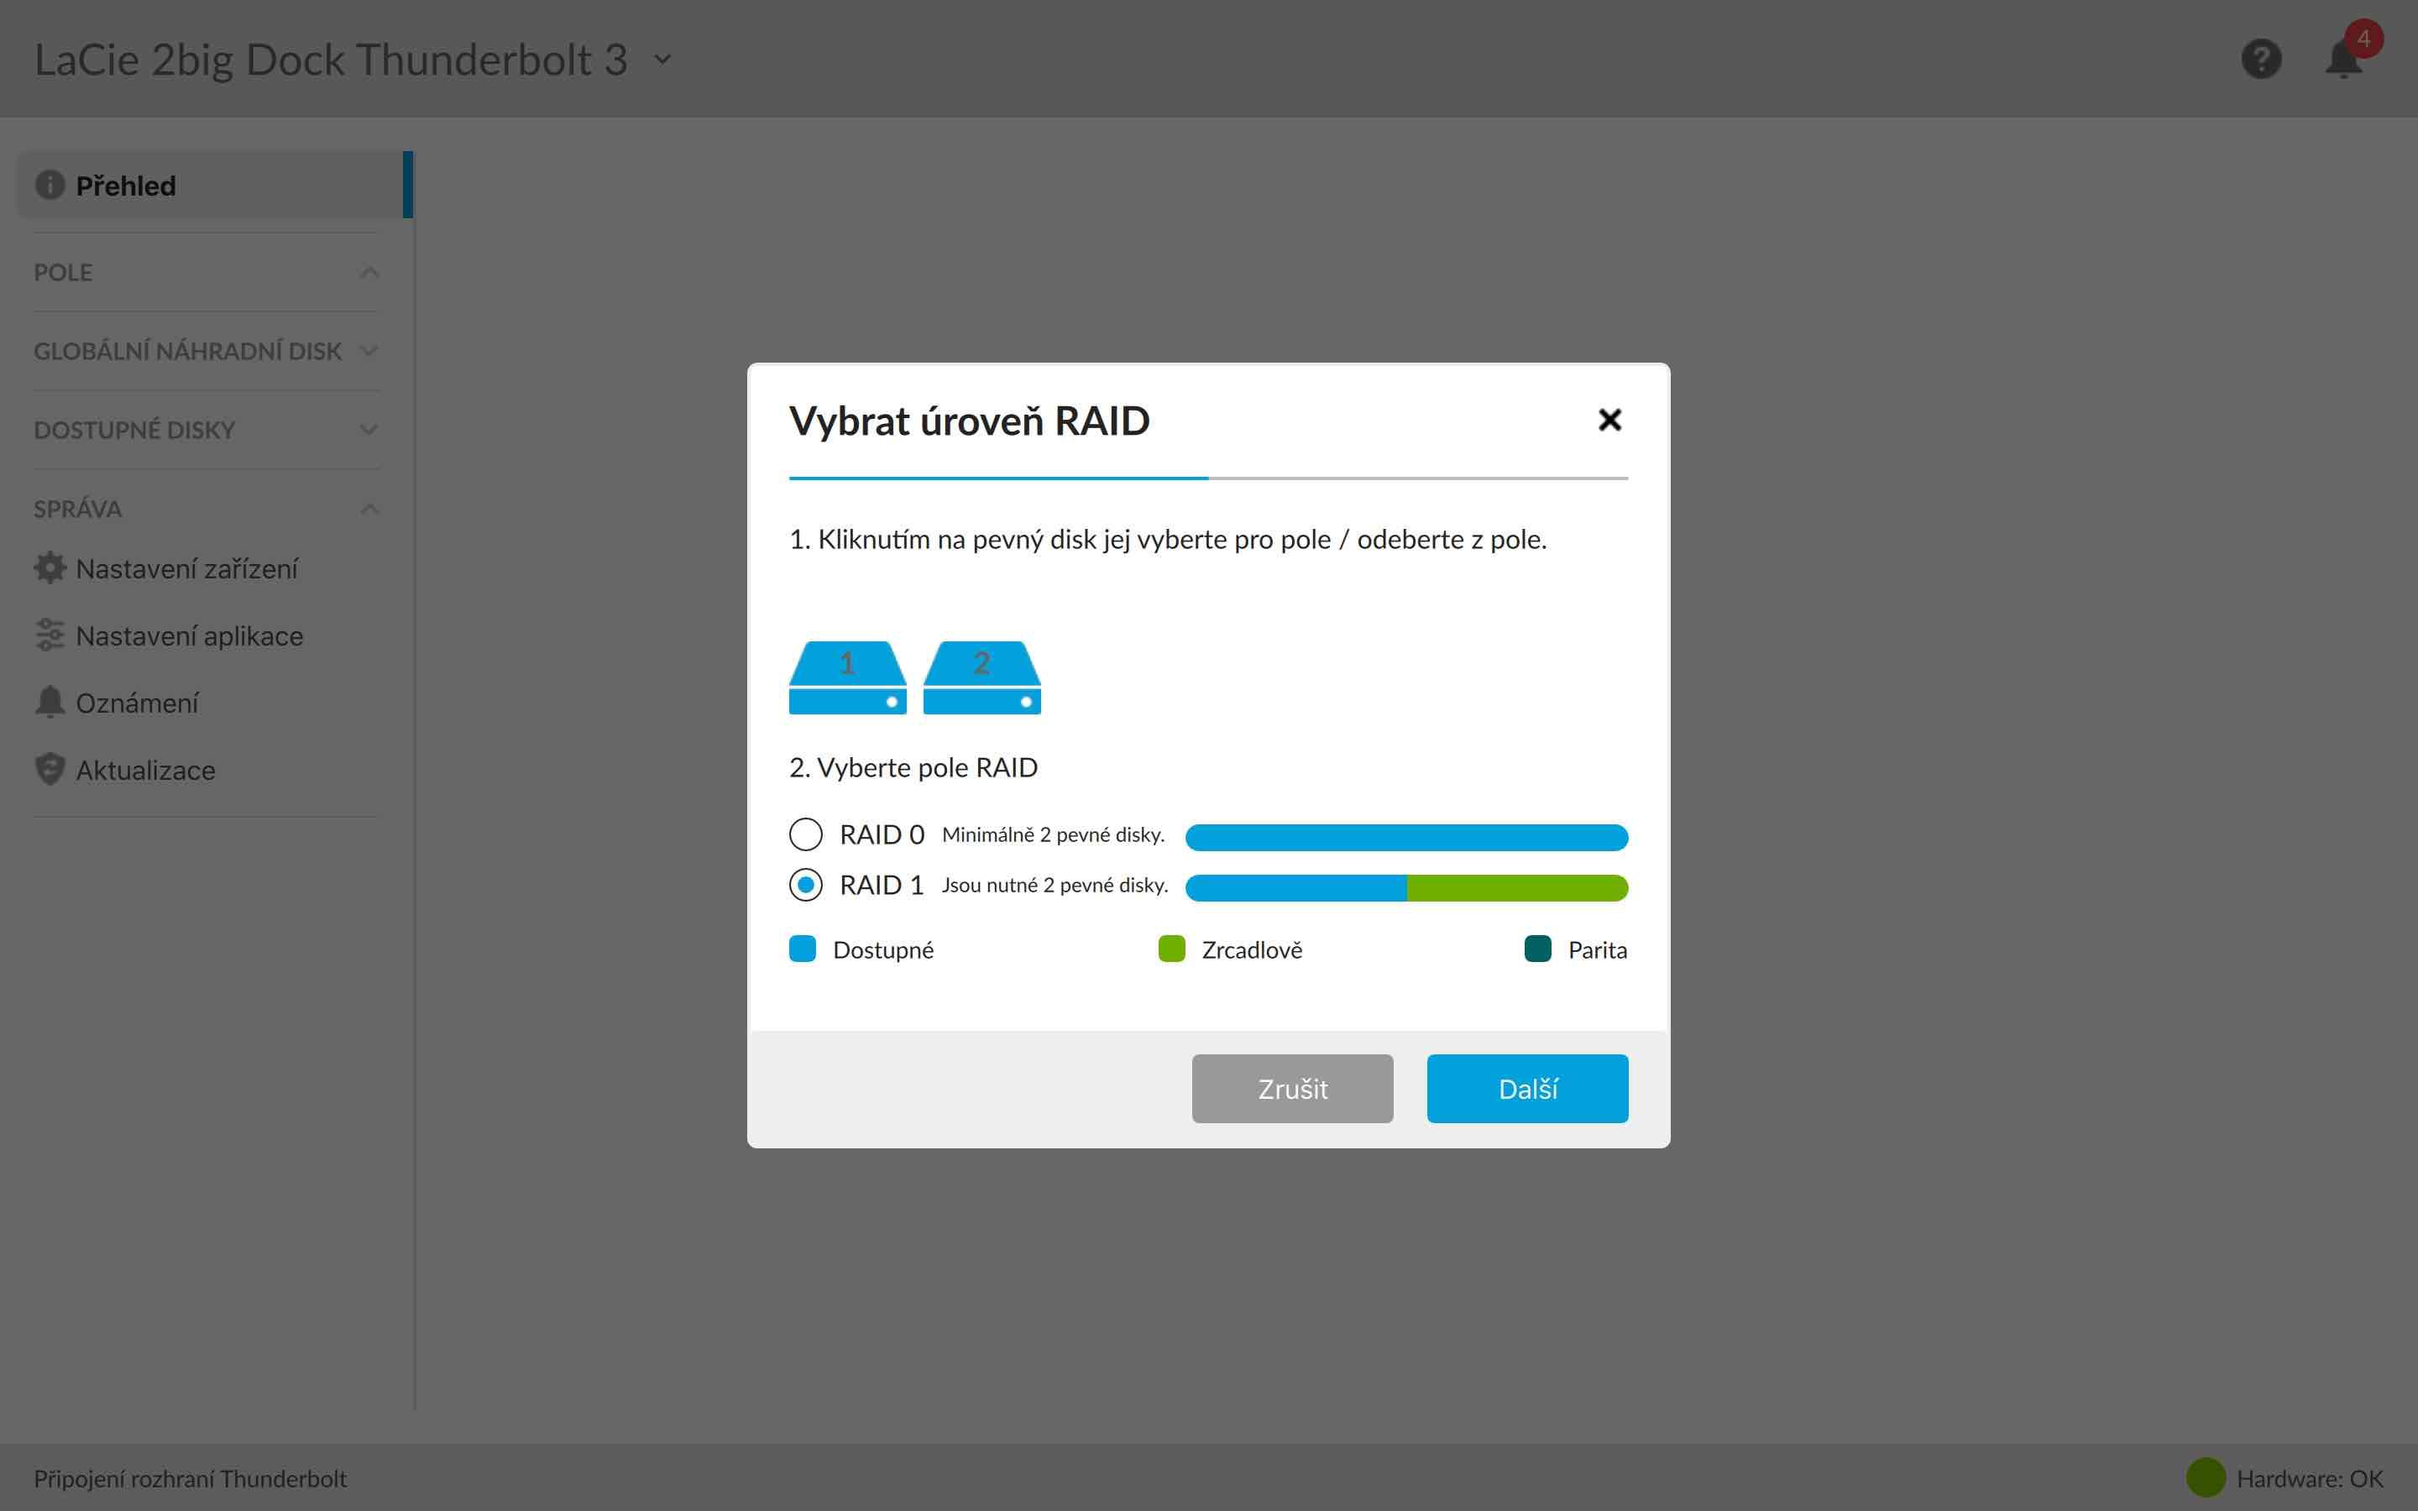Click the Zrušit button

(1292, 1088)
